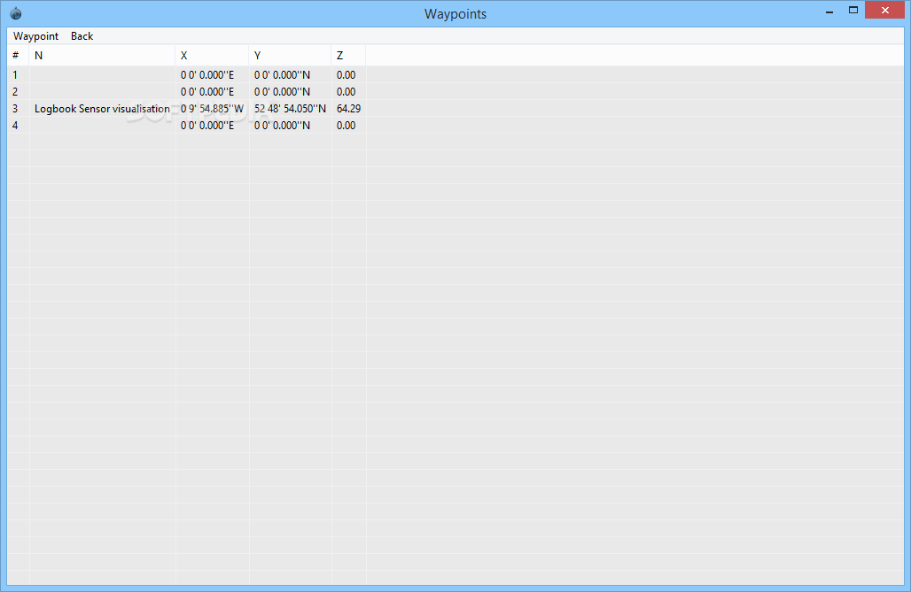Image resolution: width=911 pixels, height=592 pixels.
Task: Click X value 0 9' 54.885''W
Action: 212,109
